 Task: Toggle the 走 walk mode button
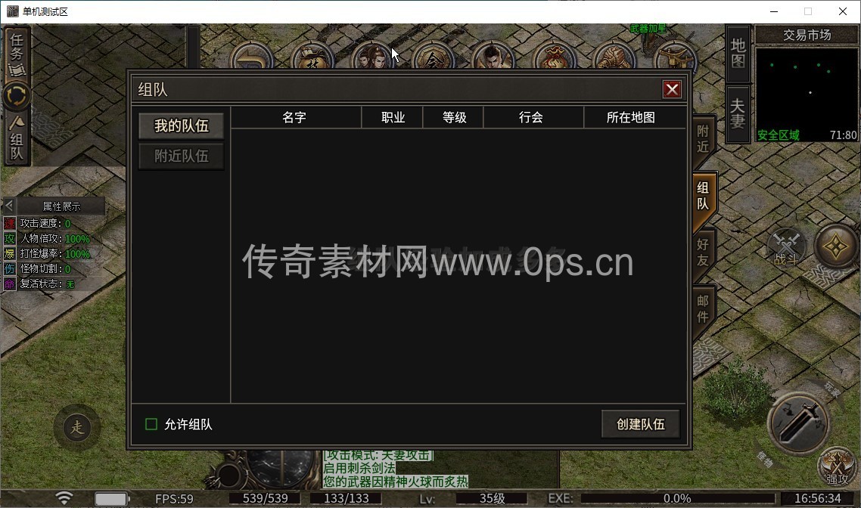pyautogui.click(x=77, y=428)
